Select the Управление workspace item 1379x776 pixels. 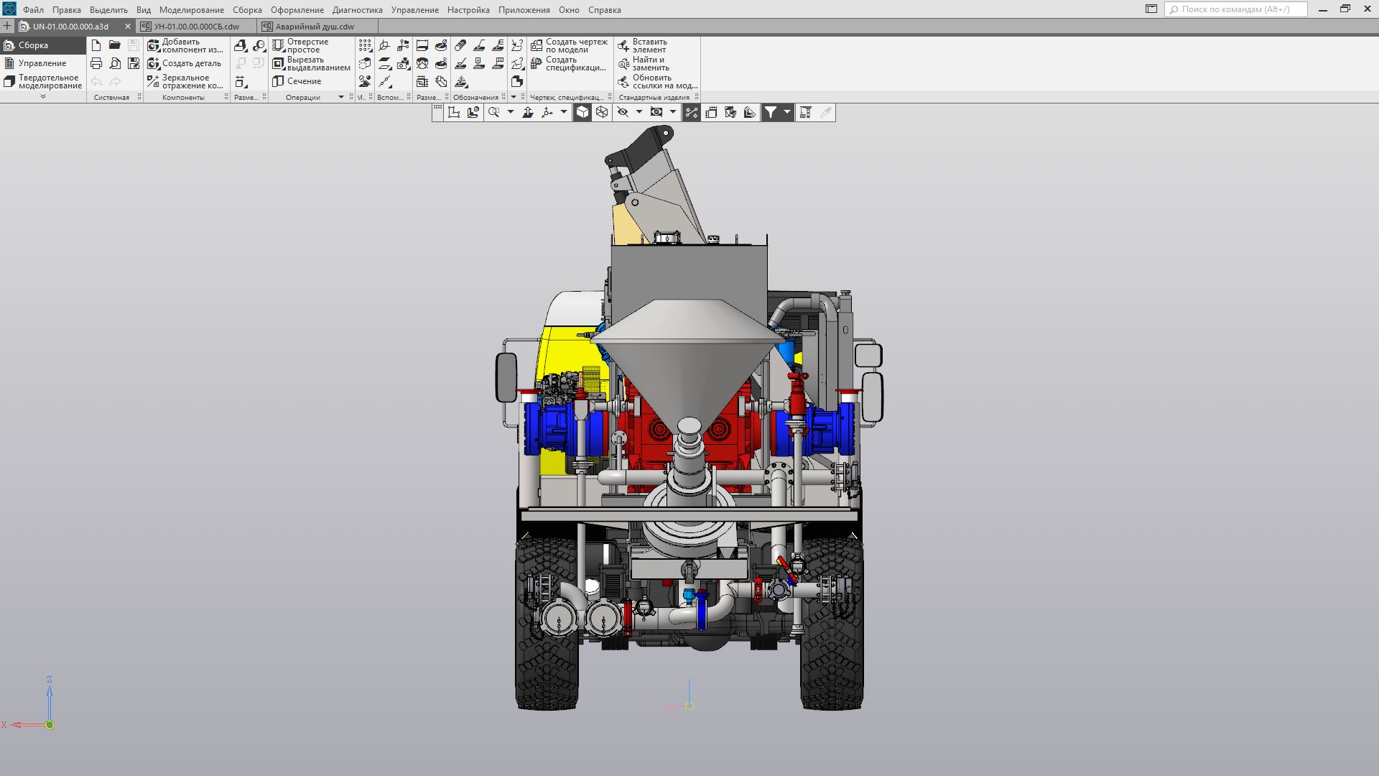click(x=42, y=63)
